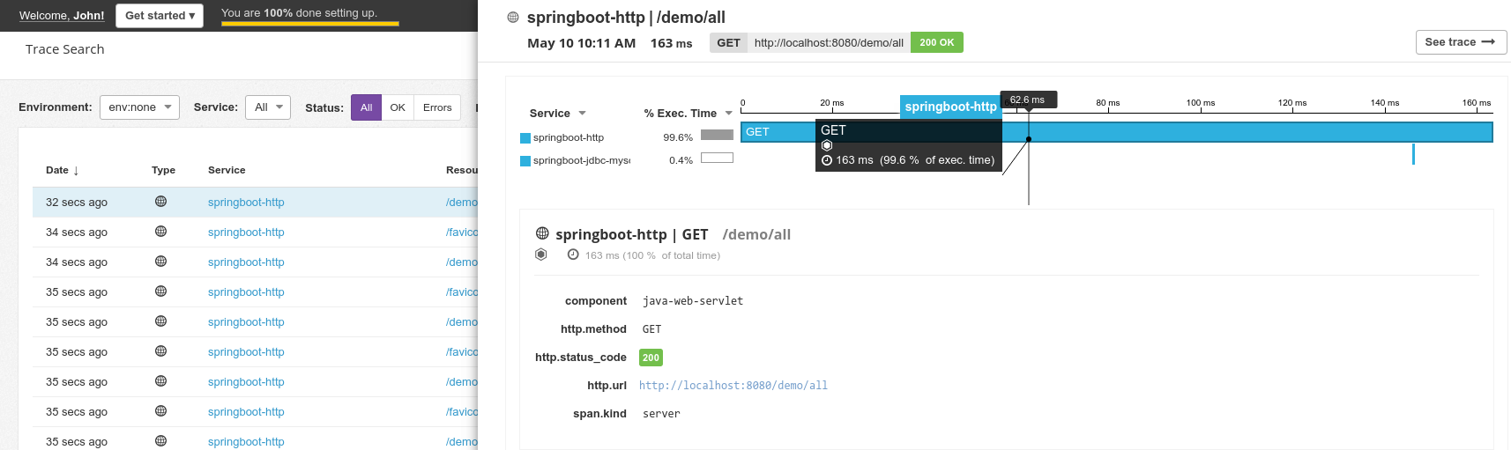Image resolution: width=1511 pixels, height=450 pixels.
Task: Click globe type icon in last 35 secs ago row
Action: [160, 441]
